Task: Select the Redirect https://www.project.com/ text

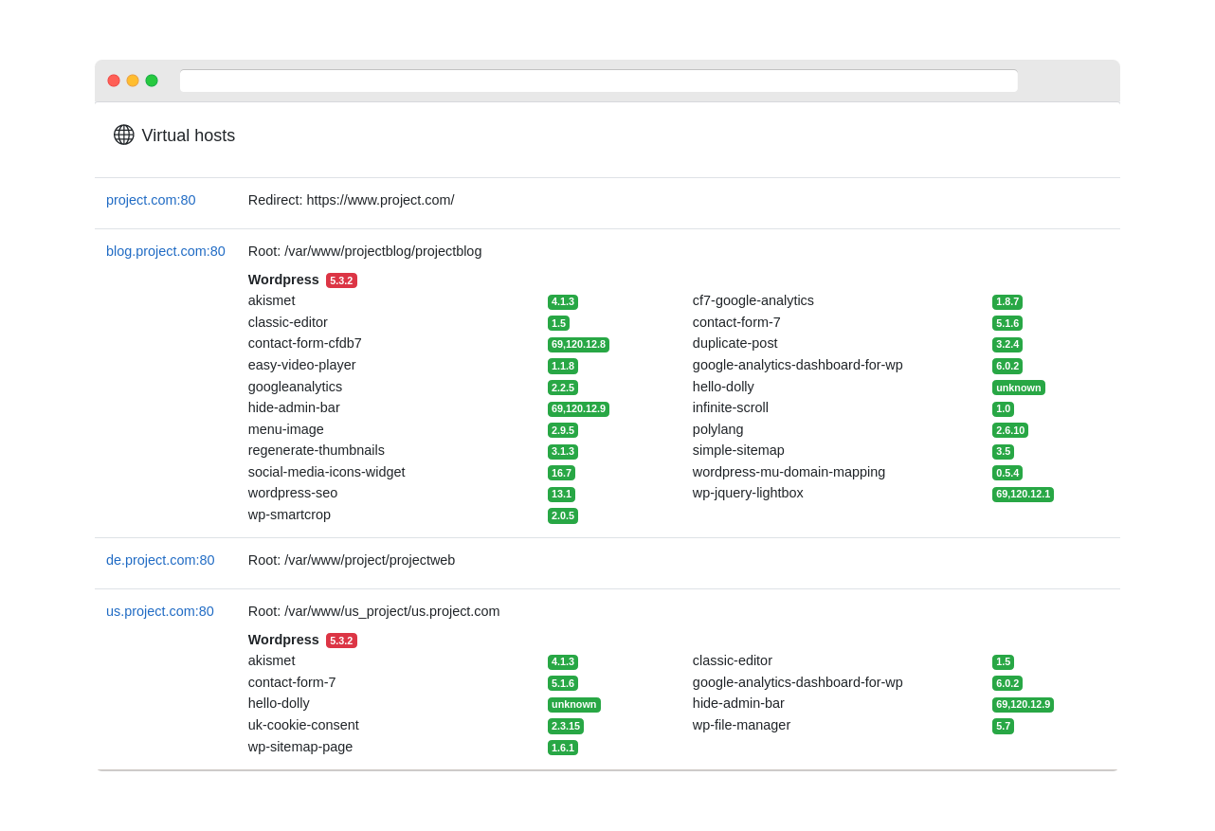Action: point(352,200)
